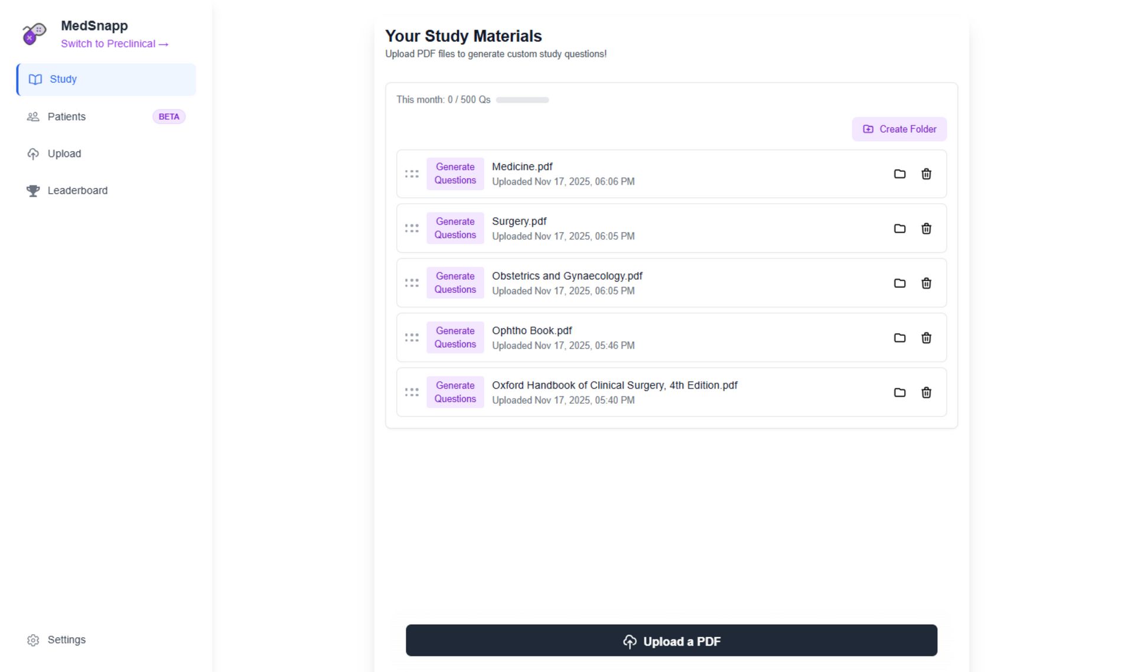Open Settings at the sidebar bottom
This screenshot has width=1134, height=672.
pos(66,640)
